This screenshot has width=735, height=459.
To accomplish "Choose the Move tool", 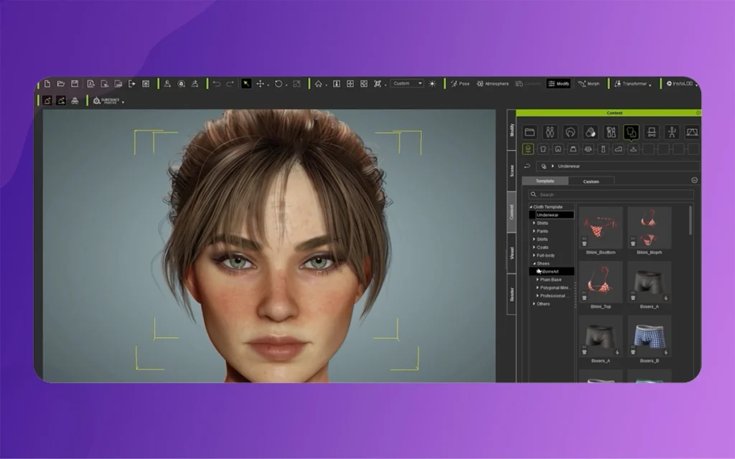I will click(260, 84).
